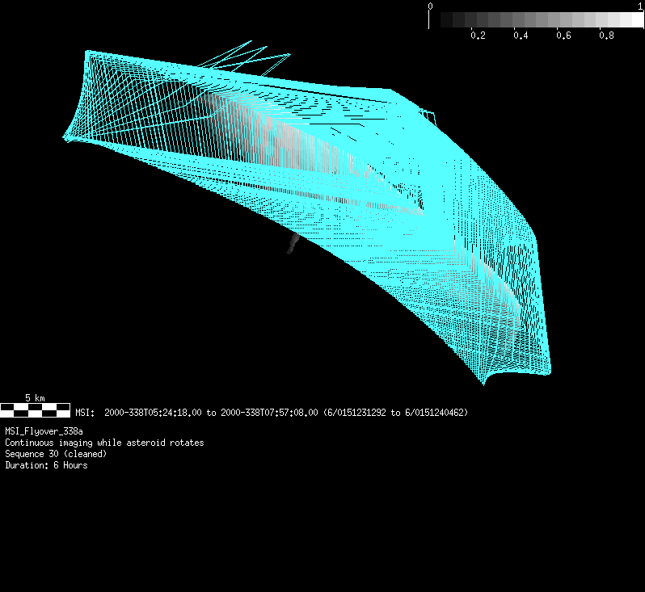This screenshot has height=592, width=645.
Task: Click the '5 km' scale label
Action: click(35, 398)
